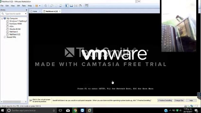Click the Change Disc button

[x=179, y=100]
